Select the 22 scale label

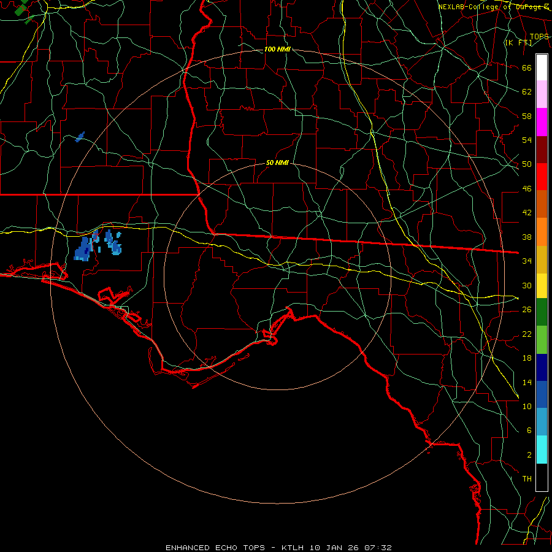pyautogui.click(x=527, y=334)
